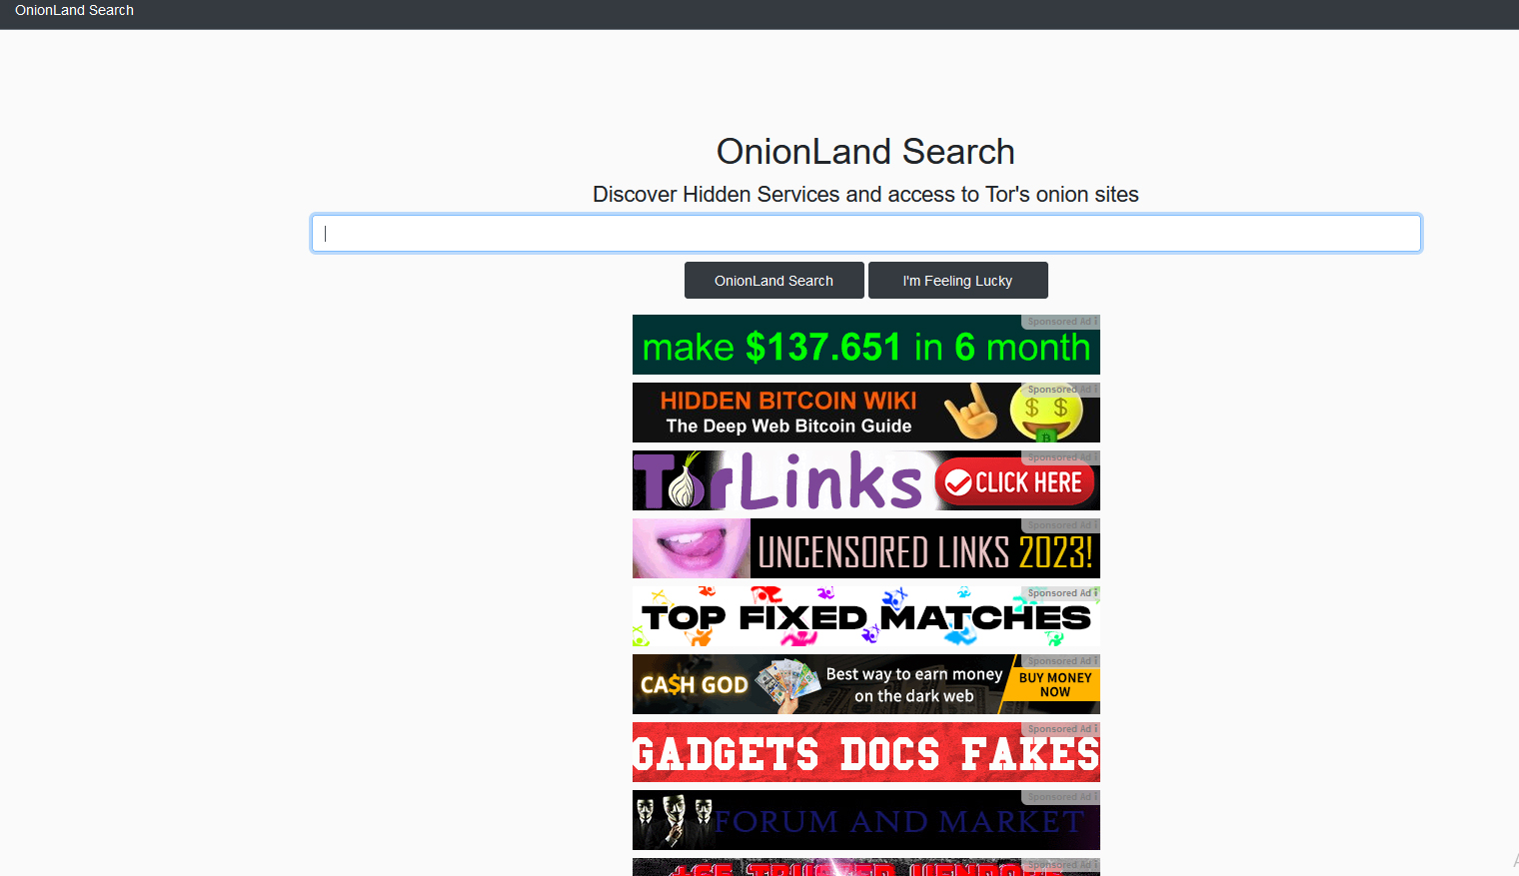
Task: Open the TorLinks Click Here banner
Action: click(x=865, y=480)
